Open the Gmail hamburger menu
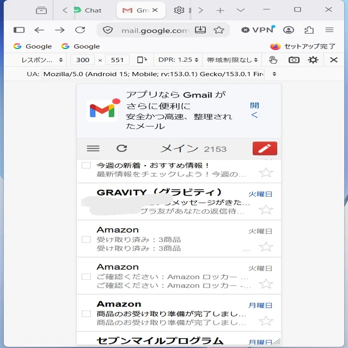 (x=93, y=149)
